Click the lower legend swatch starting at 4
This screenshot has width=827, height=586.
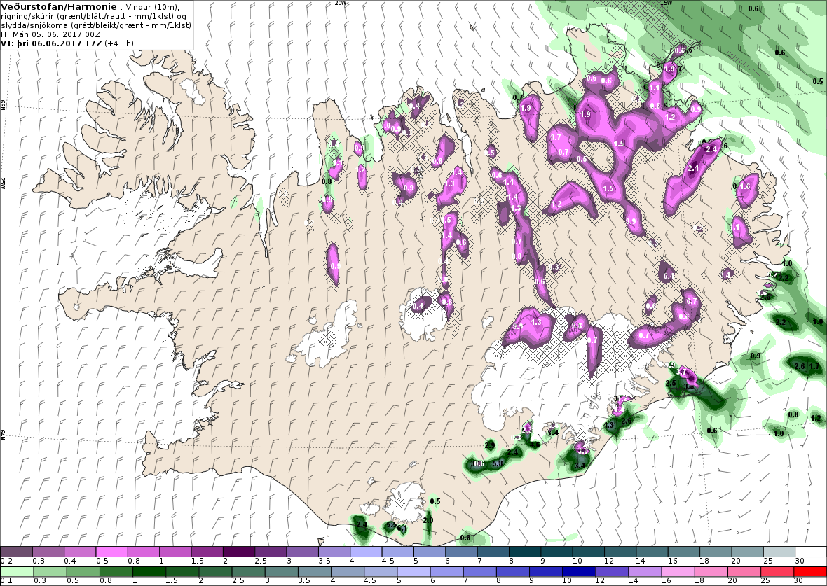click(x=348, y=572)
